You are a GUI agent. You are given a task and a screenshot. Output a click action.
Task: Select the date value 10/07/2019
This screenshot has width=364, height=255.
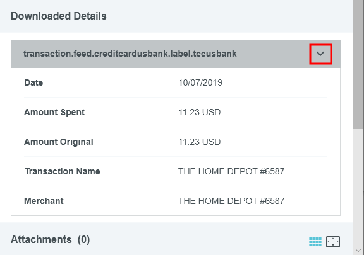(200, 82)
